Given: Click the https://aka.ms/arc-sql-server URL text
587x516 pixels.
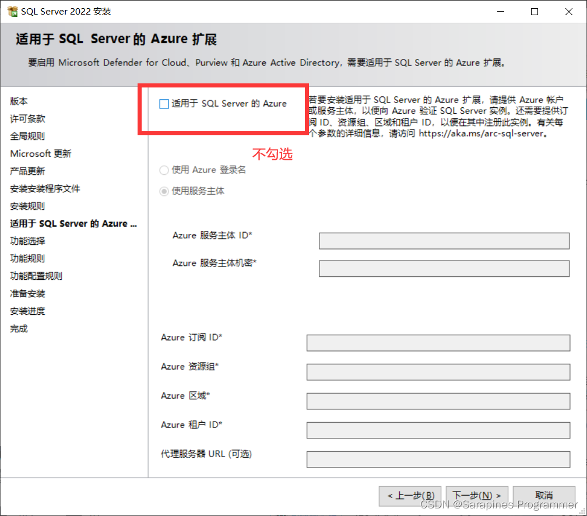Looking at the screenshot, I should pyautogui.click(x=481, y=134).
